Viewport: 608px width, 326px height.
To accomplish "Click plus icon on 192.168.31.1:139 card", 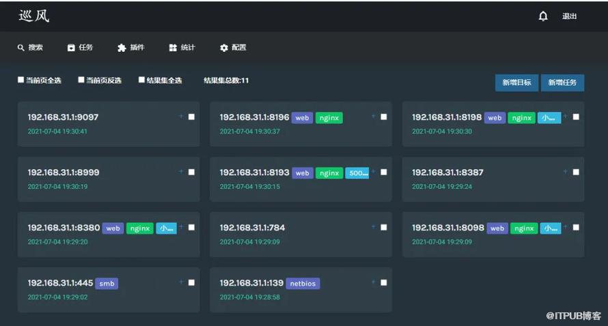I will [x=373, y=282].
